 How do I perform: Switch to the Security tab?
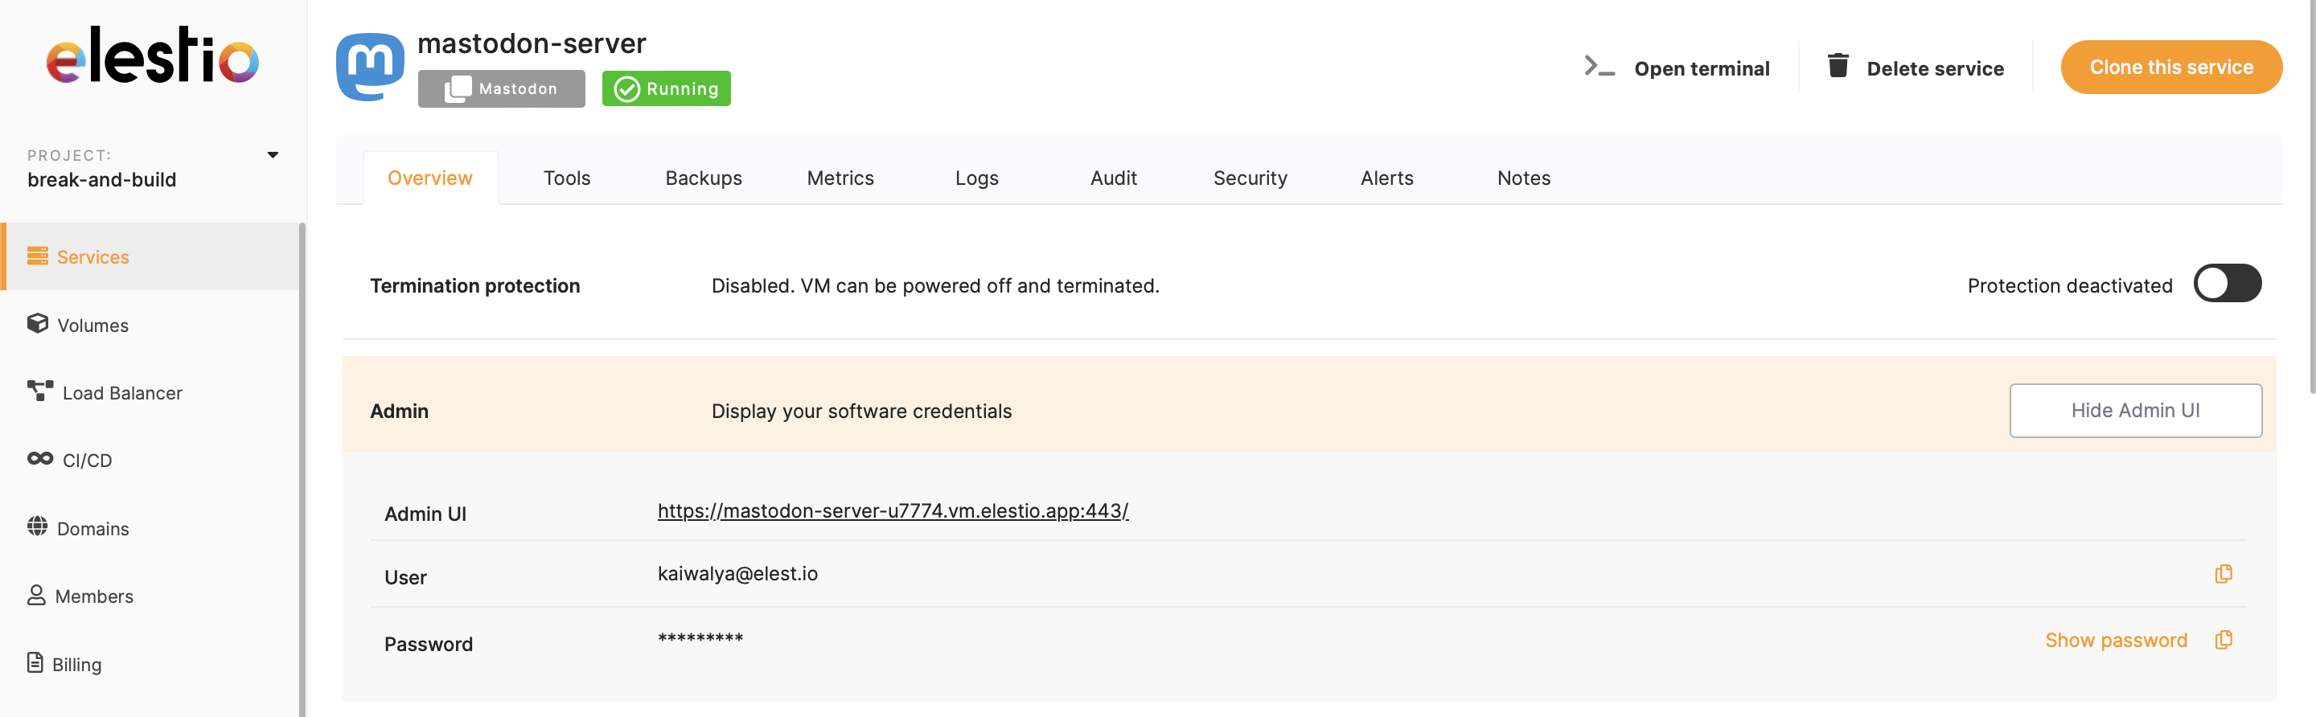(1250, 178)
